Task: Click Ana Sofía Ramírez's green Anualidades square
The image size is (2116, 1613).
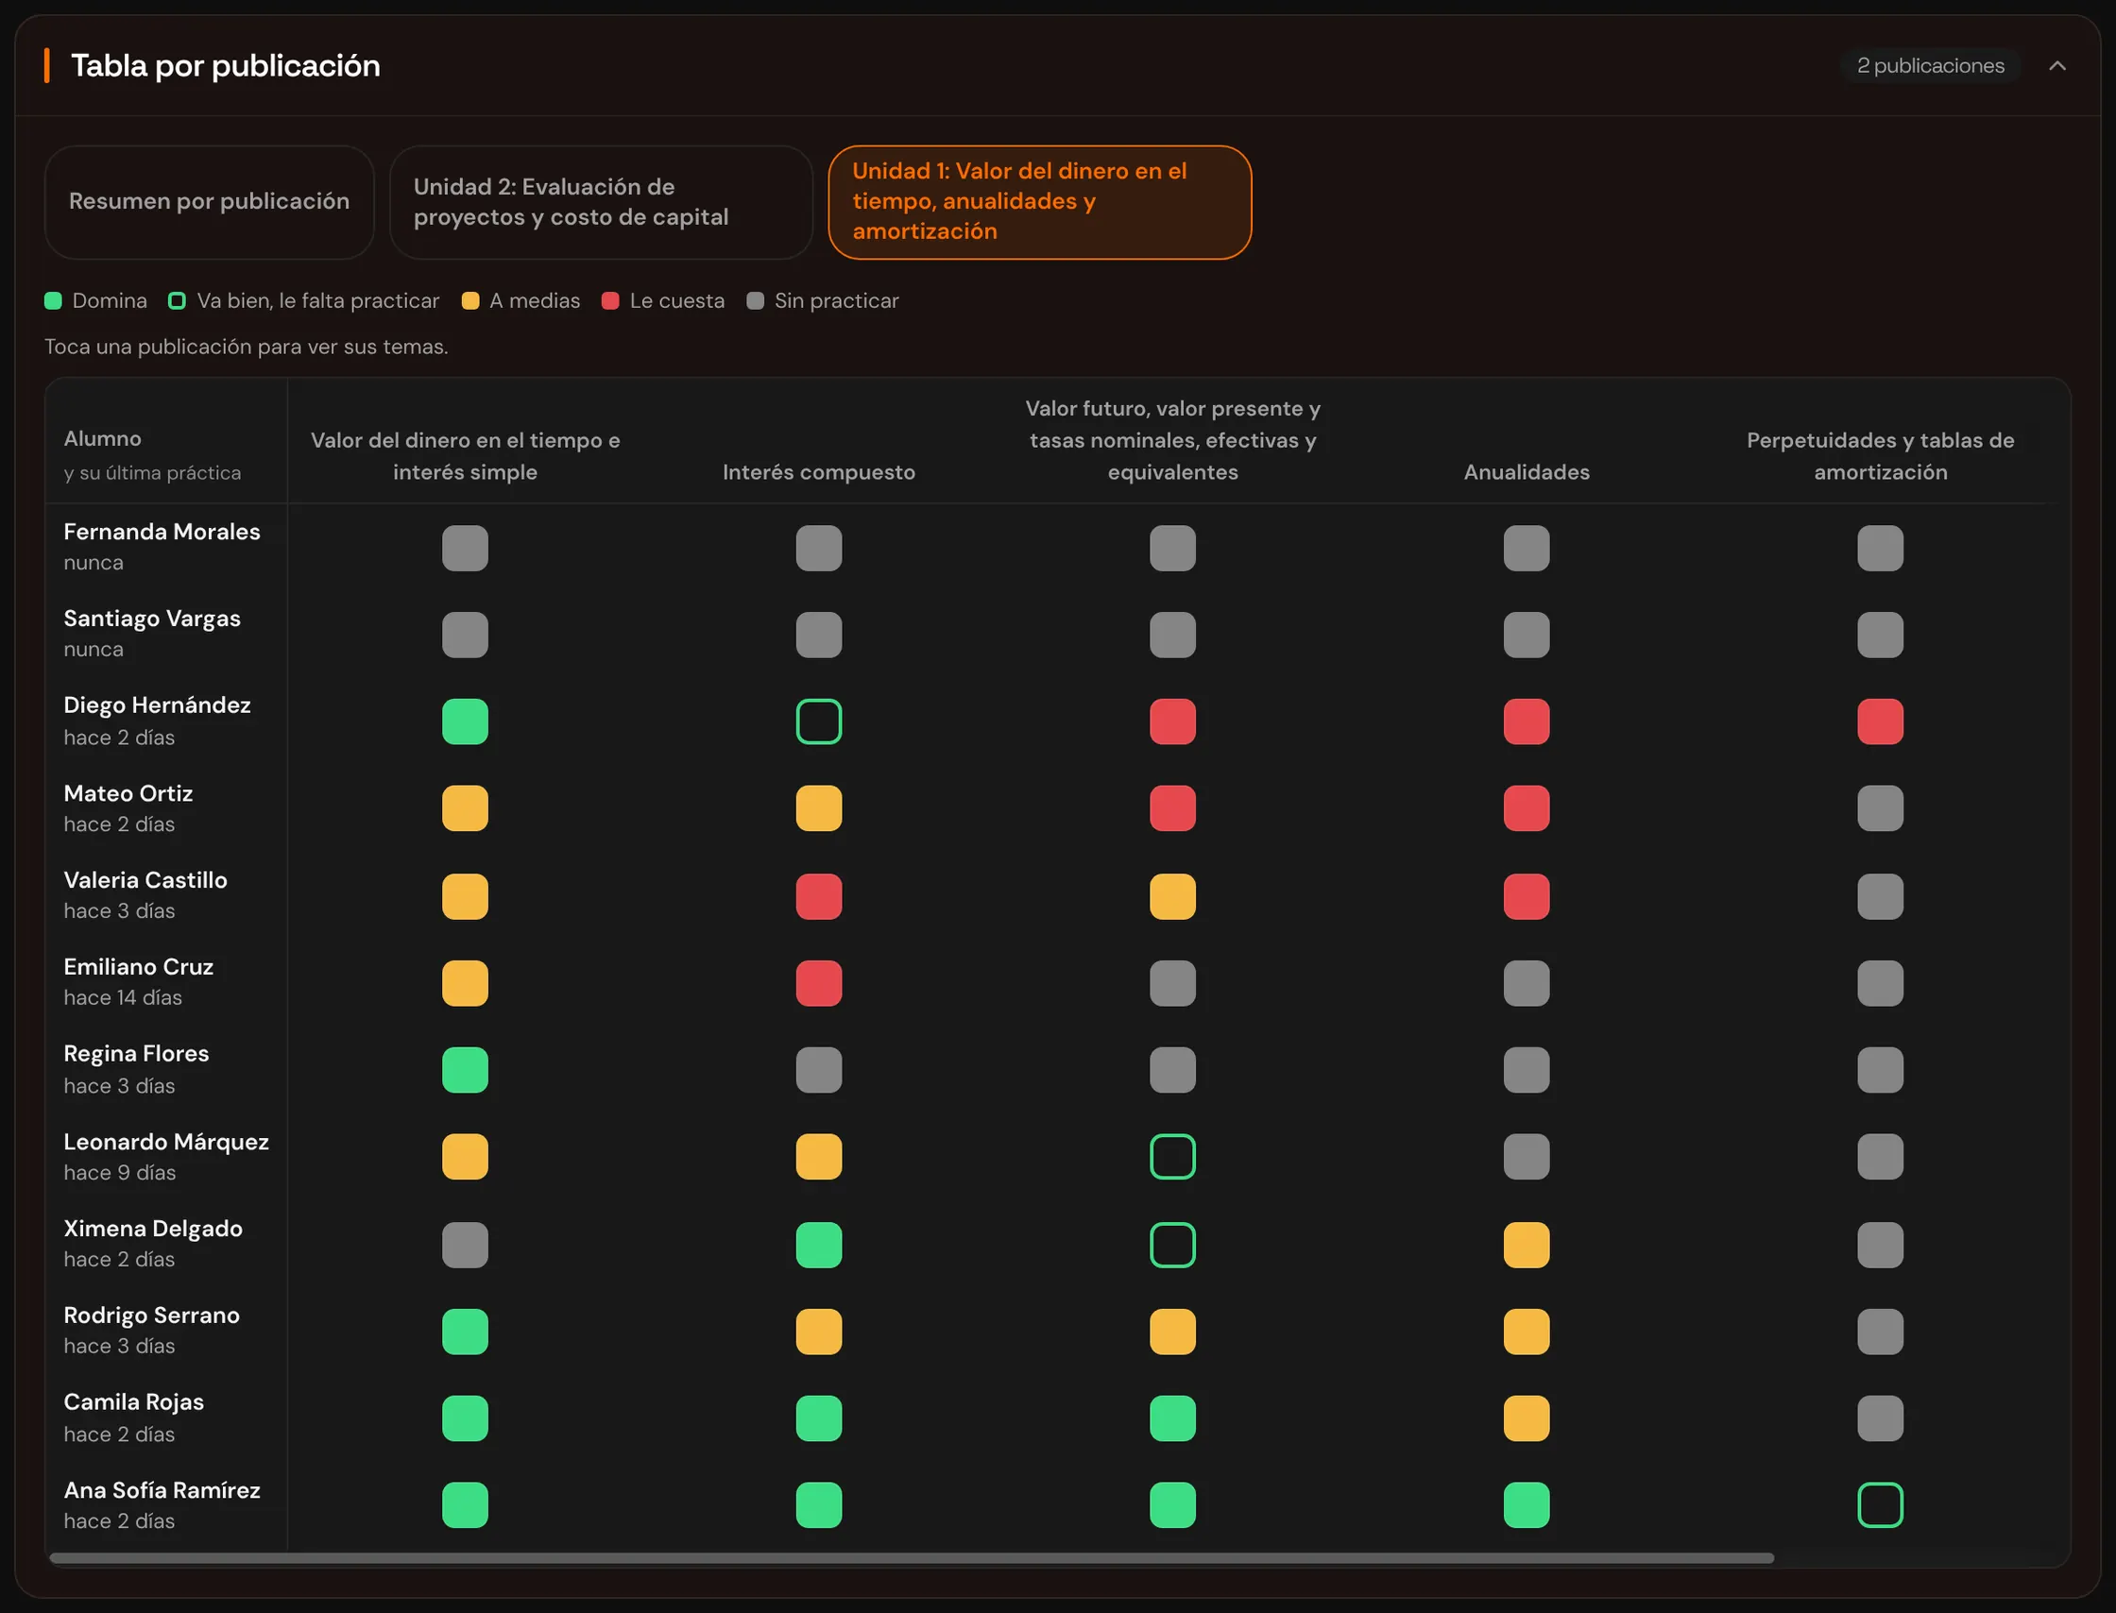Action: pyautogui.click(x=1527, y=1505)
